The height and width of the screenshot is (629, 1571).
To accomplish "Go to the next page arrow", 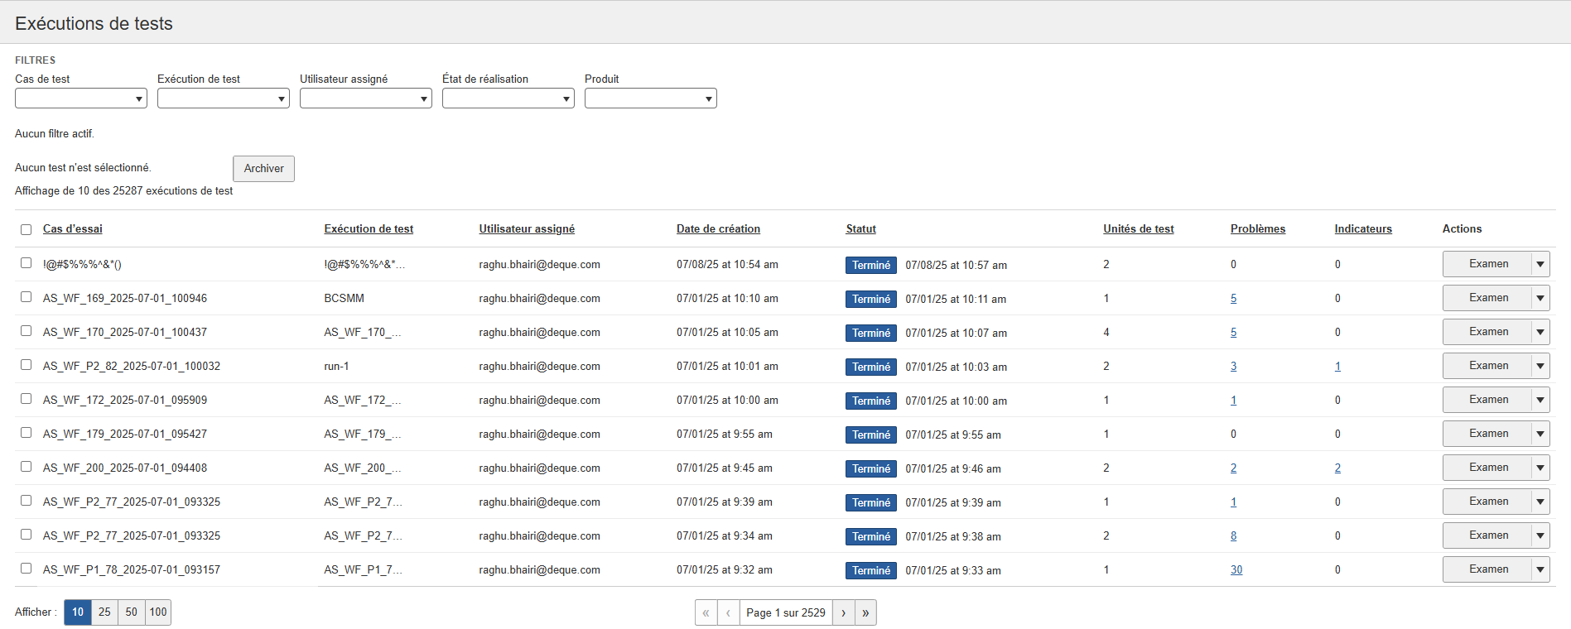I will point(843,612).
